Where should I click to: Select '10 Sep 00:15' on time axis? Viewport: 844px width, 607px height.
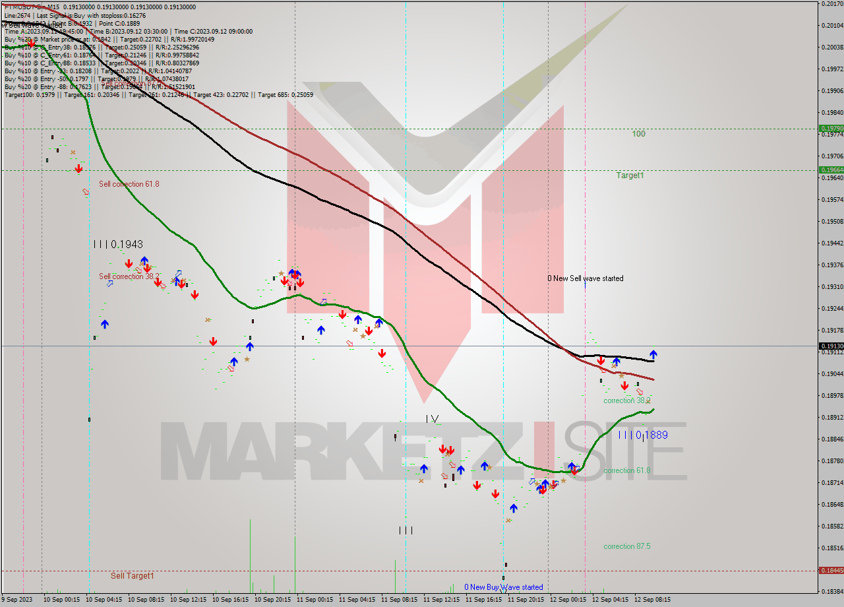(x=61, y=600)
